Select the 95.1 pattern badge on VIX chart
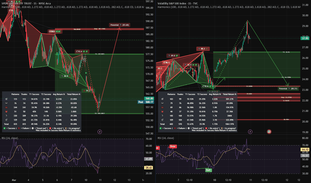Viewport: 311px width, 183px height. [x=203, y=49]
